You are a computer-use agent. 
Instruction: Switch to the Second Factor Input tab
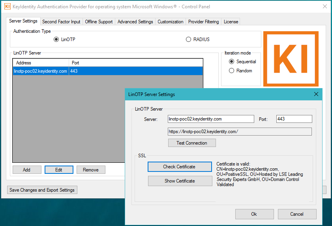61,22
